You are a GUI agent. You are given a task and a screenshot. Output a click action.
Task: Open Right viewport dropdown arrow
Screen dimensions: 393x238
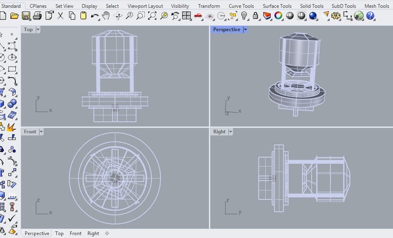pos(231,132)
